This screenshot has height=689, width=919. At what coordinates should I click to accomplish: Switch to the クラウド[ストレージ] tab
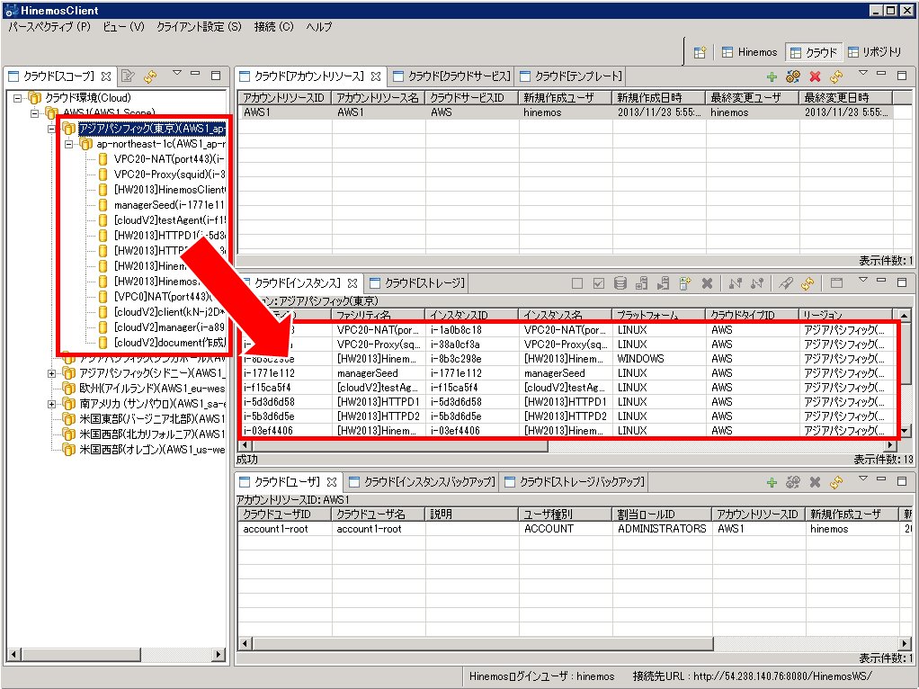(x=417, y=283)
